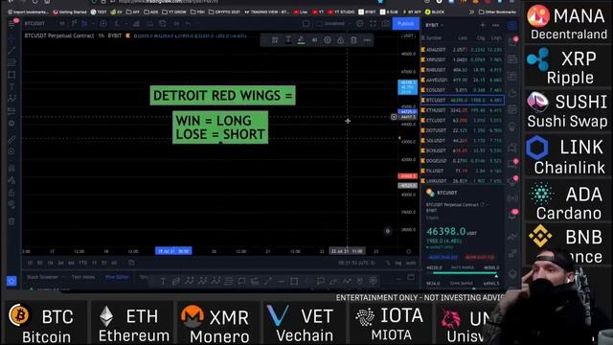
Task: Click the undo arrow in top toolbar
Action: coord(188,24)
